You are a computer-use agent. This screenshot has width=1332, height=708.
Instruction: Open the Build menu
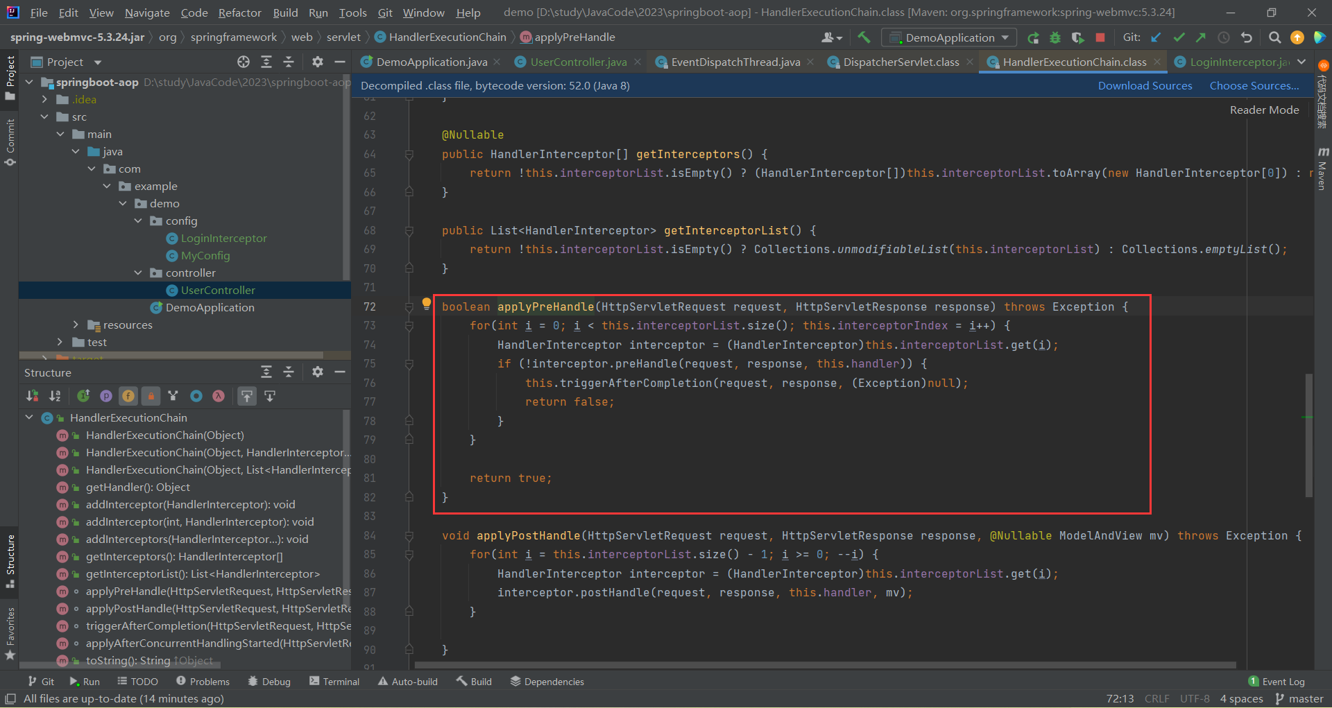[x=285, y=12]
